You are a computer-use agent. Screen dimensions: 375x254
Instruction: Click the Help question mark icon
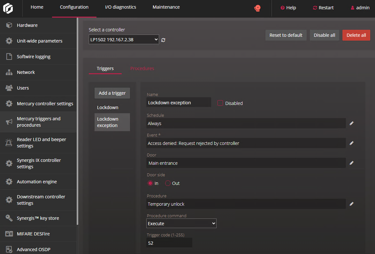282,8
